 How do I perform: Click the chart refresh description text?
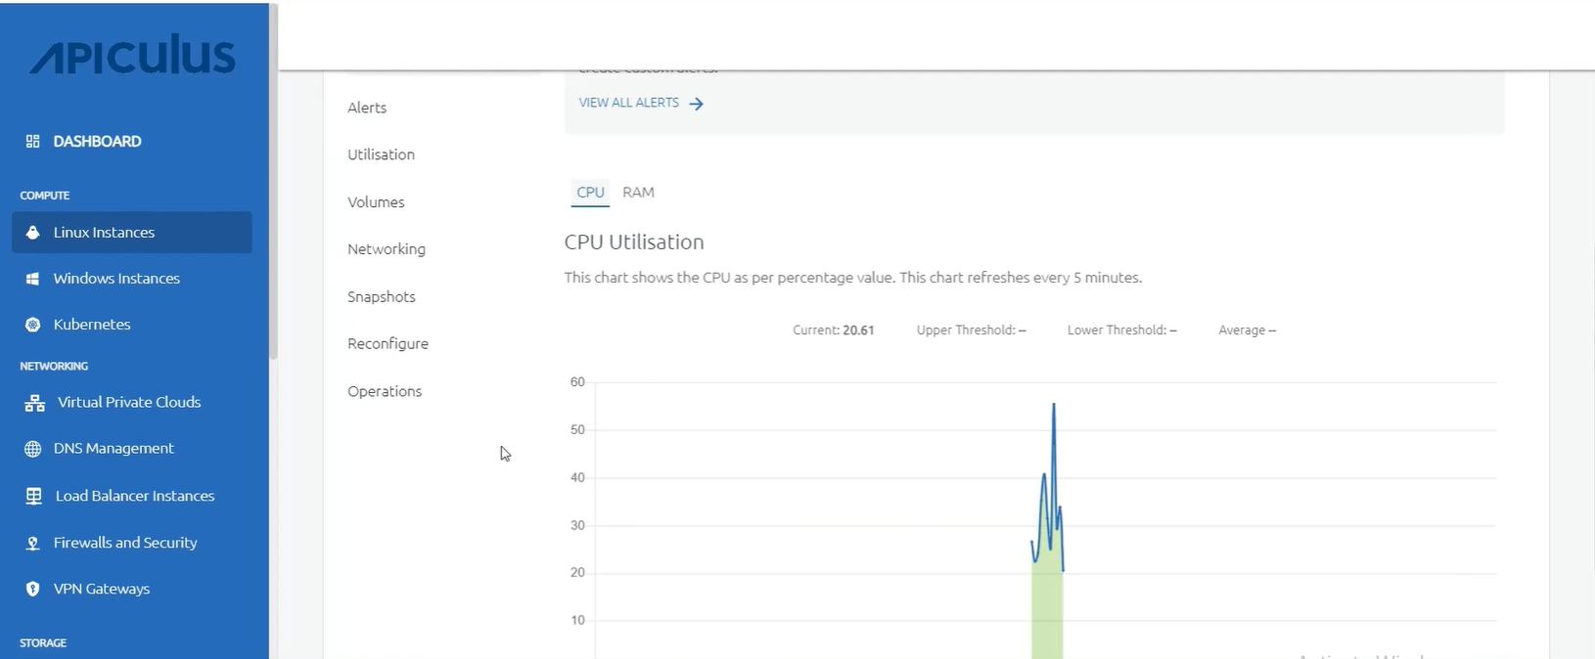[853, 278]
